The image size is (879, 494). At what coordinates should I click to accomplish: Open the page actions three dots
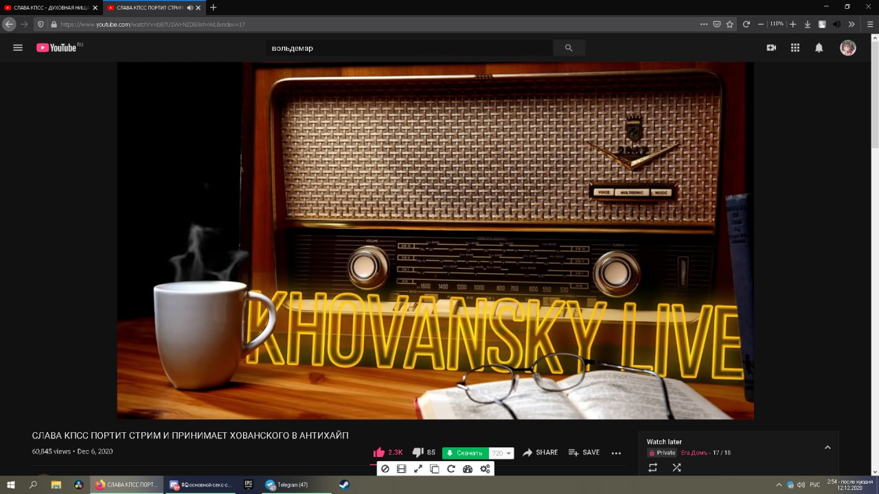(x=703, y=24)
